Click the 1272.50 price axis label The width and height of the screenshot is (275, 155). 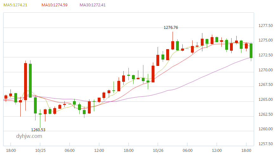point(265,55)
